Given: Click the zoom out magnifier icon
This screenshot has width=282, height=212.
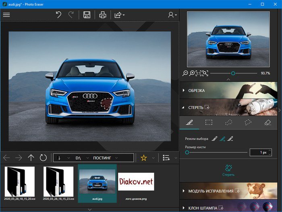Looking at the screenshot, I should 185,73.
